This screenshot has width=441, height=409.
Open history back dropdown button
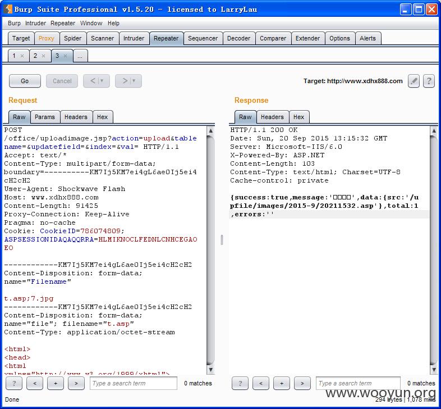[97, 81]
